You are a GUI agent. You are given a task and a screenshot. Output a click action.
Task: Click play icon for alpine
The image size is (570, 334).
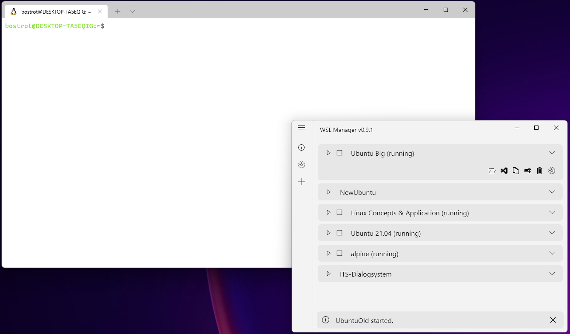coord(328,253)
